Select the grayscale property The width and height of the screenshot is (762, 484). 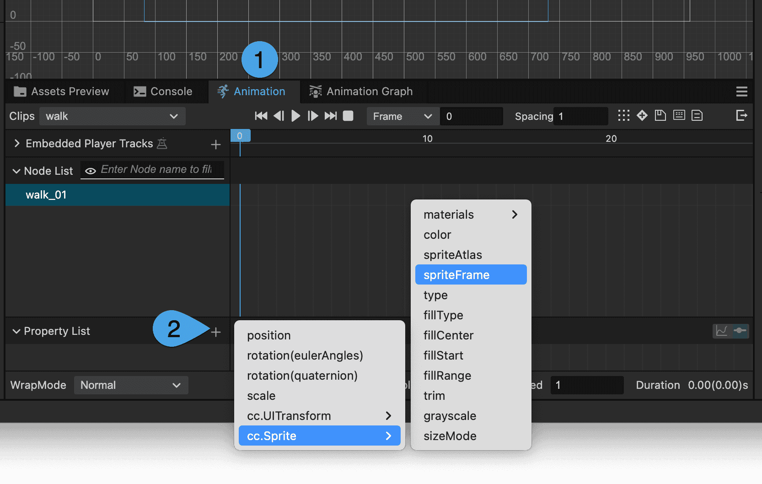pyautogui.click(x=471, y=416)
